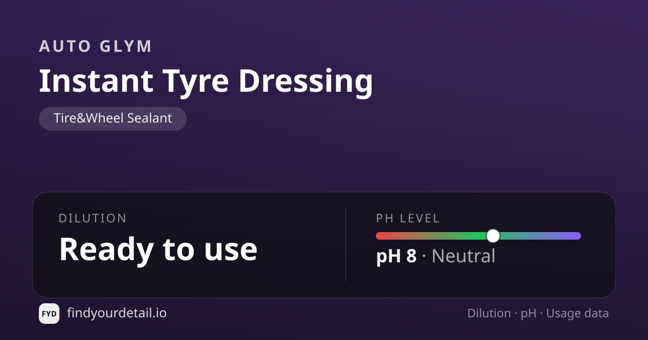Click the AUTO GLYM brand name
Image resolution: width=648 pixels, height=340 pixels.
coord(96,46)
